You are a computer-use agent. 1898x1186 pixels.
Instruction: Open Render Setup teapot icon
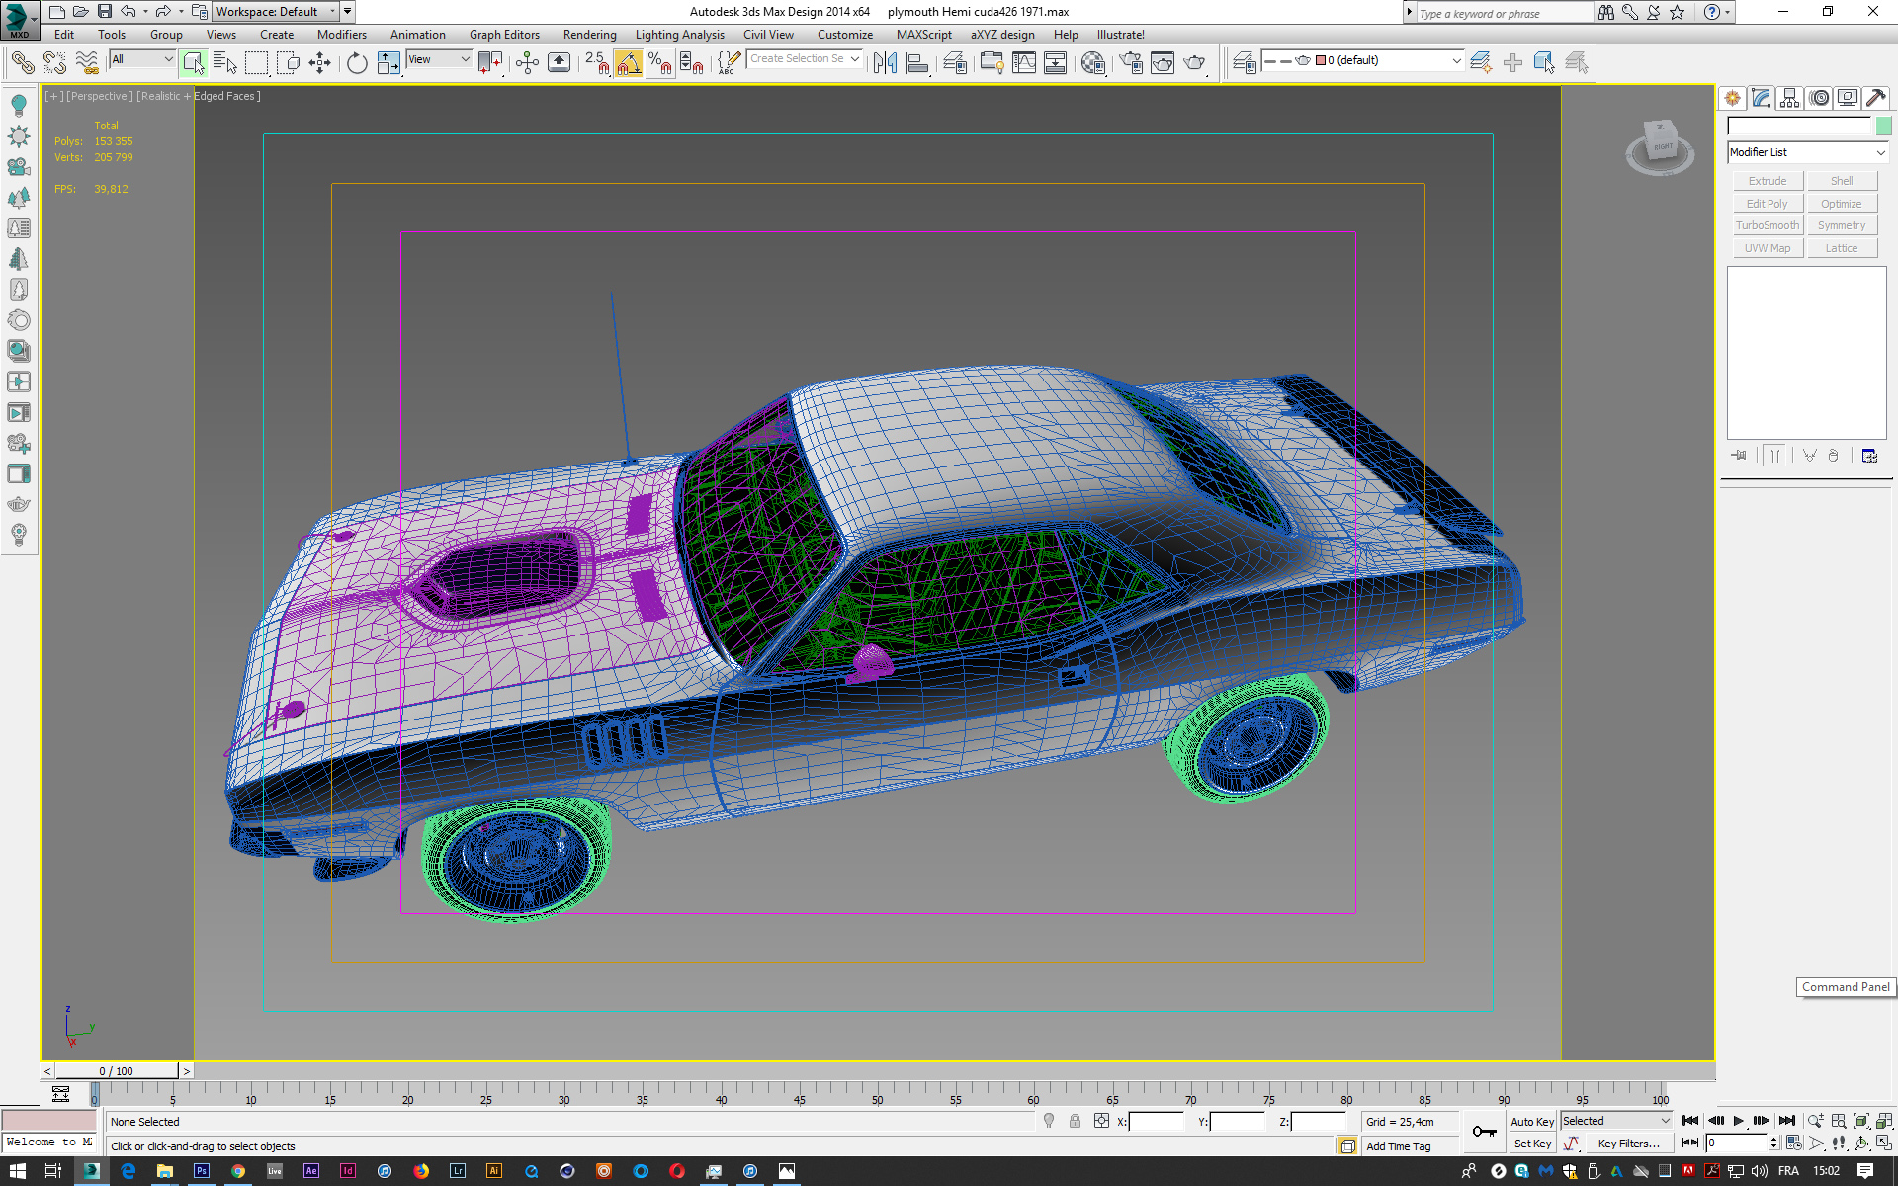pos(1131,63)
